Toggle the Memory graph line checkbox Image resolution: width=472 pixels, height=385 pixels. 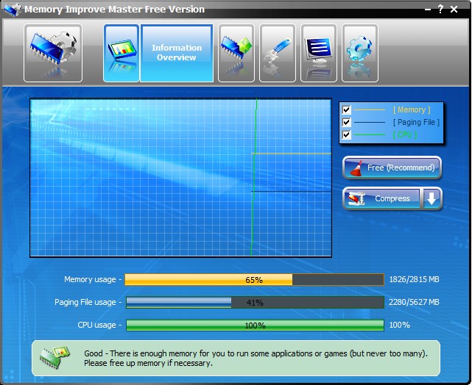tap(347, 109)
